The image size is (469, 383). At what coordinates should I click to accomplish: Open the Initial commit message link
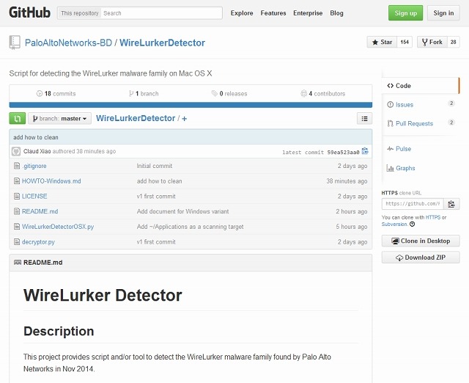[155, 166]
